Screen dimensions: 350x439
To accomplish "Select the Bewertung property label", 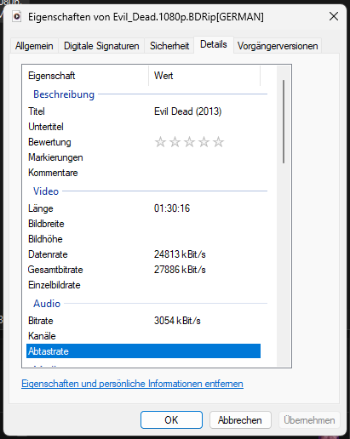I will pyautogui.click(x=49, y=142).
